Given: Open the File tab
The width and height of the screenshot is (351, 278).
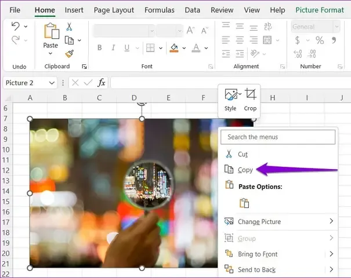Looking at the screenshot, I should 15,10.
